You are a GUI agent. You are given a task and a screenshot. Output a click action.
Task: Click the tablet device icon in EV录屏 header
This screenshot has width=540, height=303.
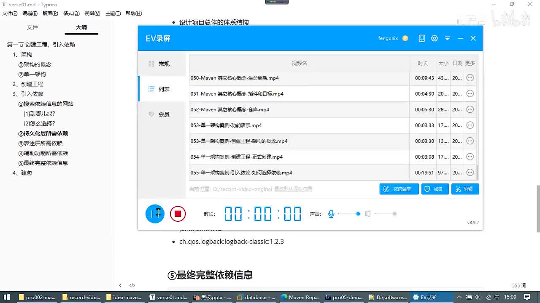pyautogui.click(x=421, y=38)
